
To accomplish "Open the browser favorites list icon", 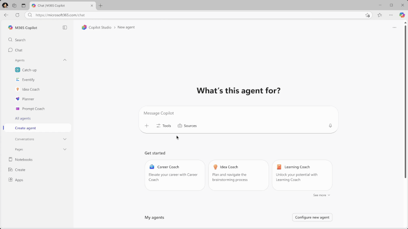I will pos(380,15).
